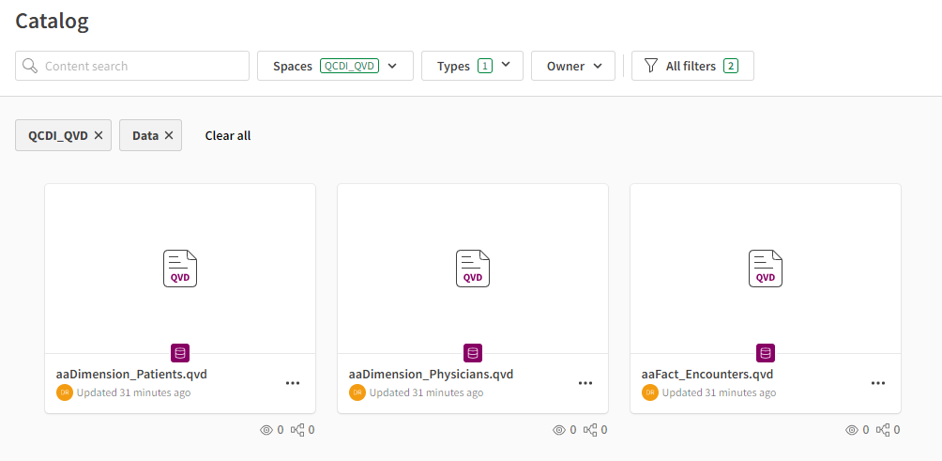Click the magnifier icon in search box
The image size is (942, 461).
tap(30, 66)
